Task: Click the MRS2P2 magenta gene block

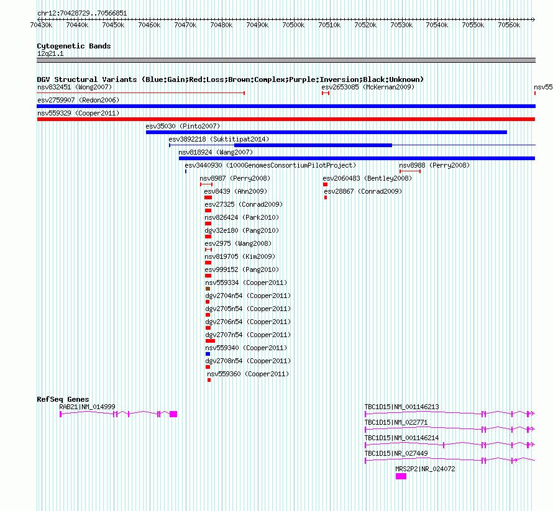Action: pos(401,476)
